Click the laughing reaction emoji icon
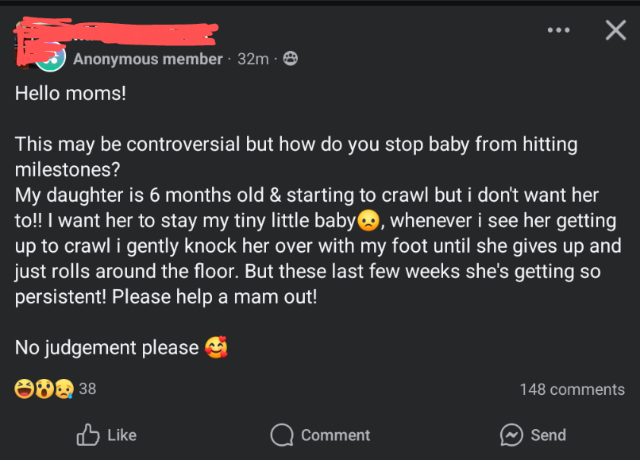This screenshot has width=640, height=460. click(x=25, y=388)
